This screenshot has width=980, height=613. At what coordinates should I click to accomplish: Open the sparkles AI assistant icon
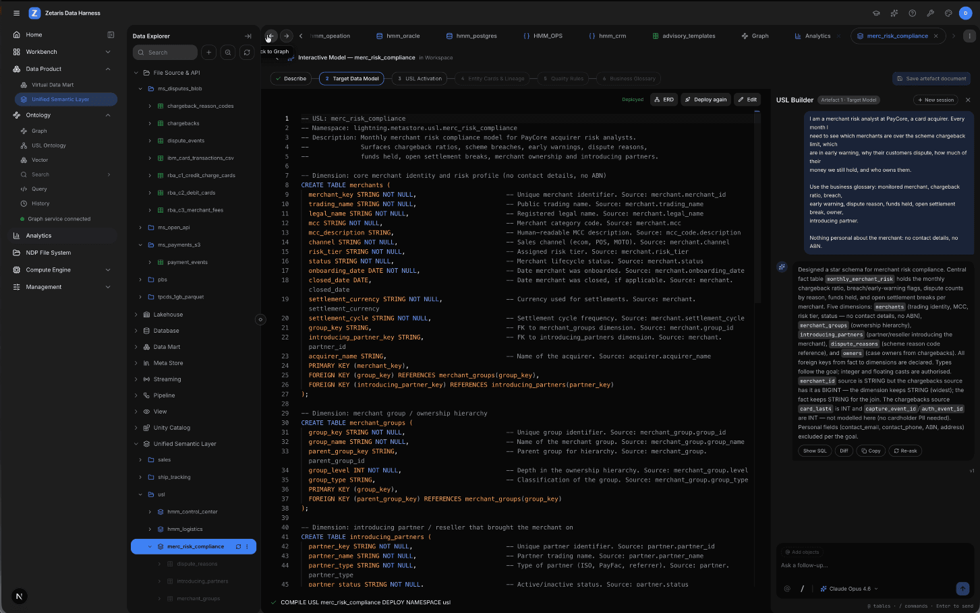(894, 13)
